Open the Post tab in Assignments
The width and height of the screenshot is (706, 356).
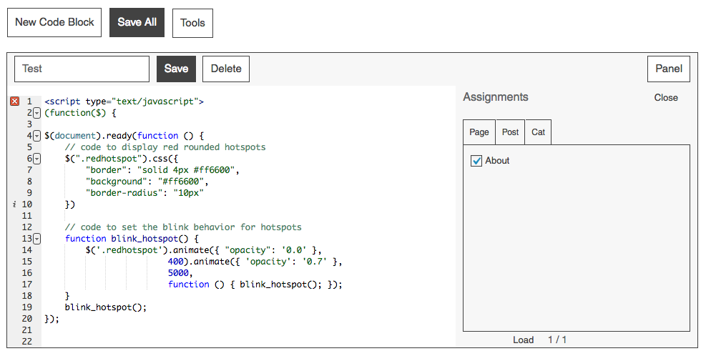[x=510, y=132]
